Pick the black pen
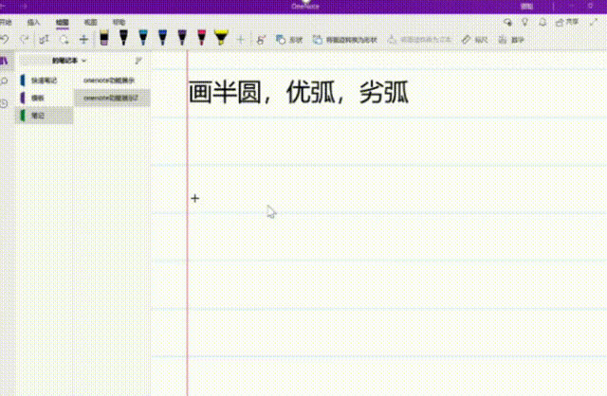The width and height of the screenshot is (607, 396). click(x=123, y=38)
